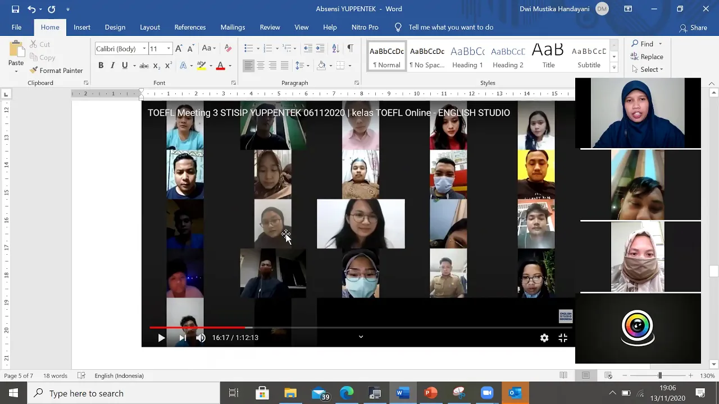Justify the text
Viewport: 719px width, 404px height.
click(x=284, y=66)
